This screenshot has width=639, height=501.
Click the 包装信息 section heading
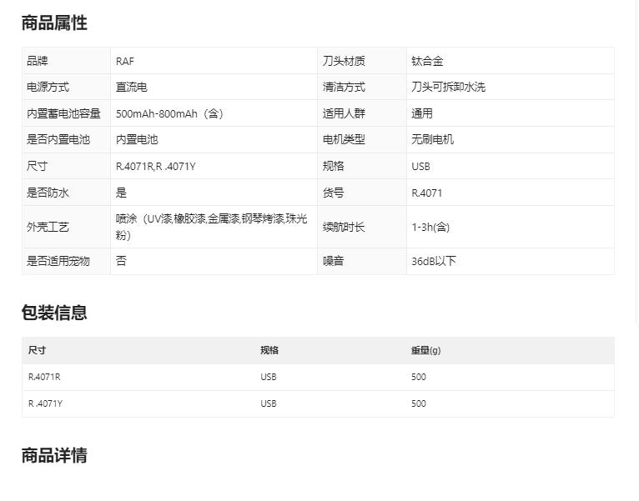point(54,313)
